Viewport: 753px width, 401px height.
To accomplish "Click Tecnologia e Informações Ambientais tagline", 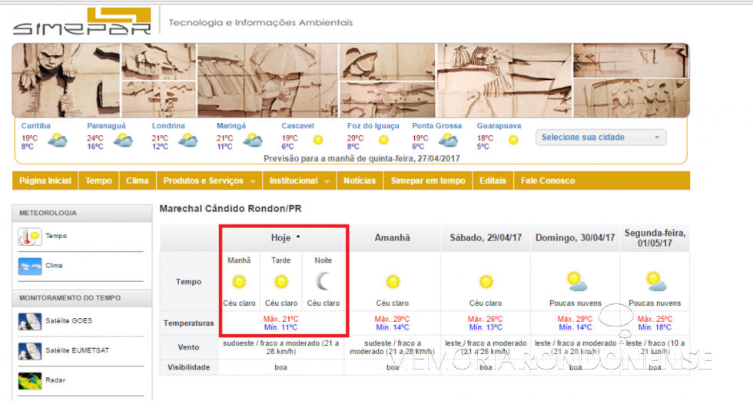I will [260, 22].
